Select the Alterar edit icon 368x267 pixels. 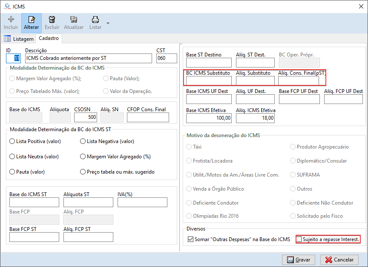coord(31,20)
